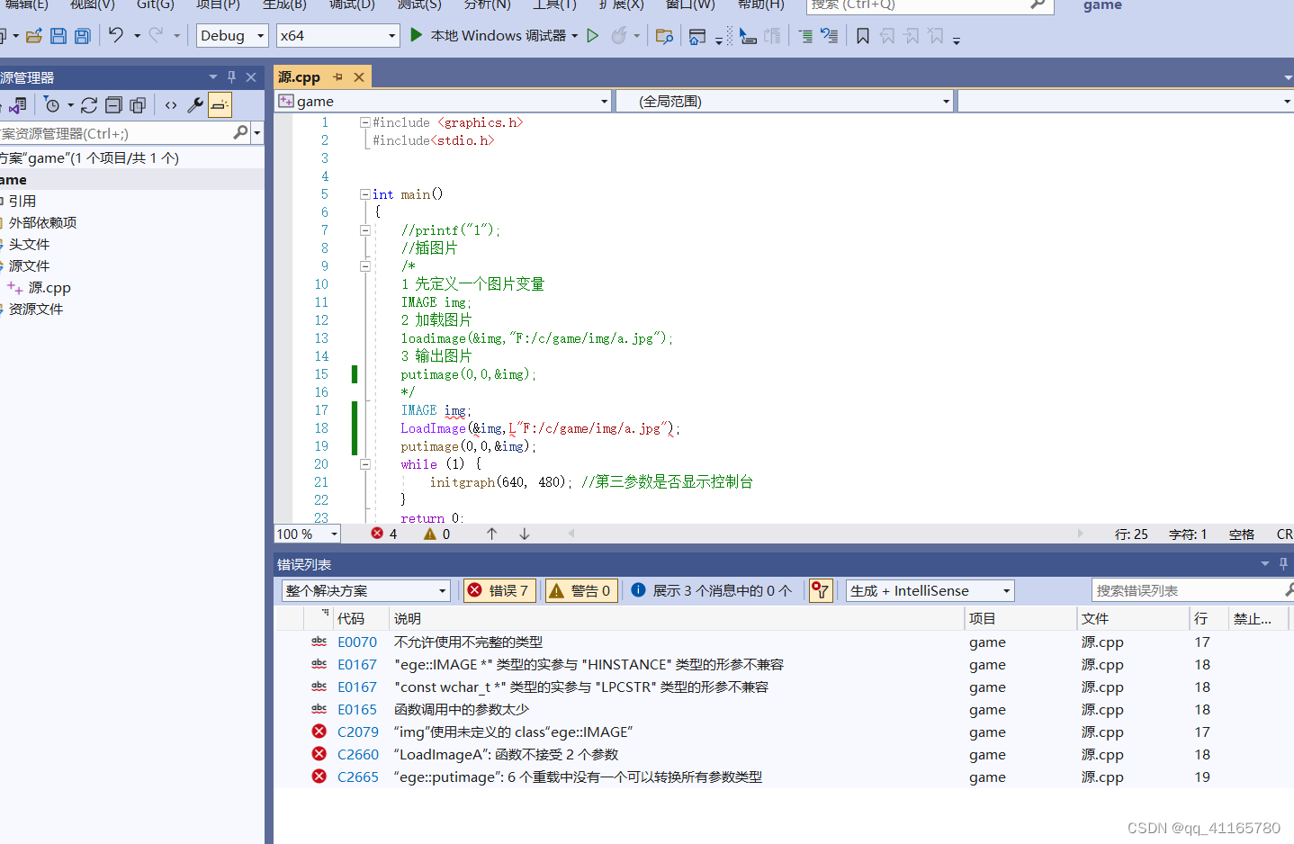Screen dimensions: 1294x844
Task: Go to previous issue with the up arrow
Action: 492,534
